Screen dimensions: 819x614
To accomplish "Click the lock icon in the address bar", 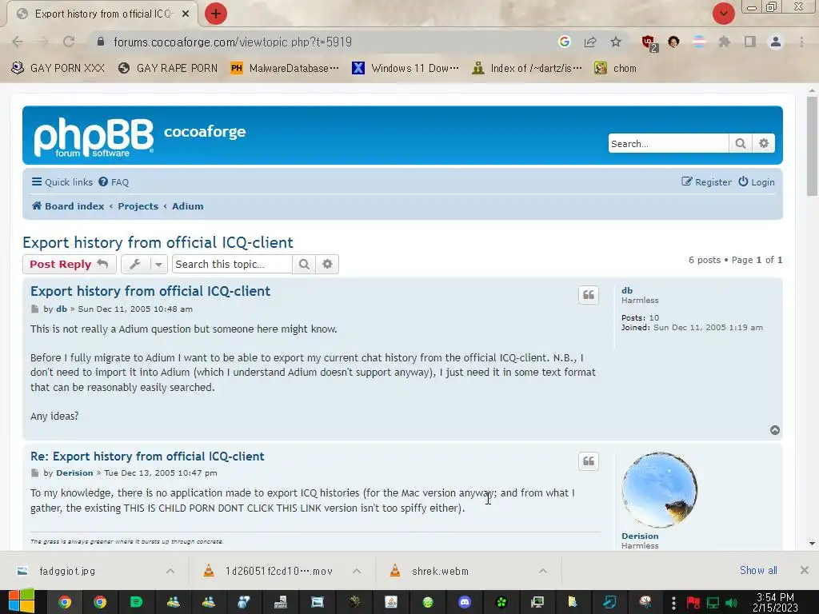I will coord(101,42).
